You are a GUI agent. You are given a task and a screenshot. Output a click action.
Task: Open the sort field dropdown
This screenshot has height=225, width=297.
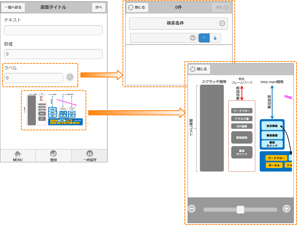pos(164,38)
